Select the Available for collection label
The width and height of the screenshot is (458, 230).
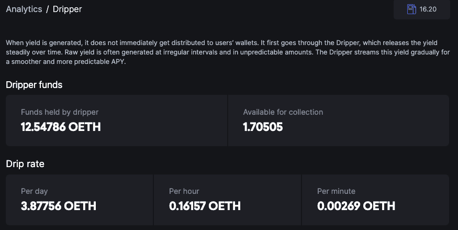[283, 112]
